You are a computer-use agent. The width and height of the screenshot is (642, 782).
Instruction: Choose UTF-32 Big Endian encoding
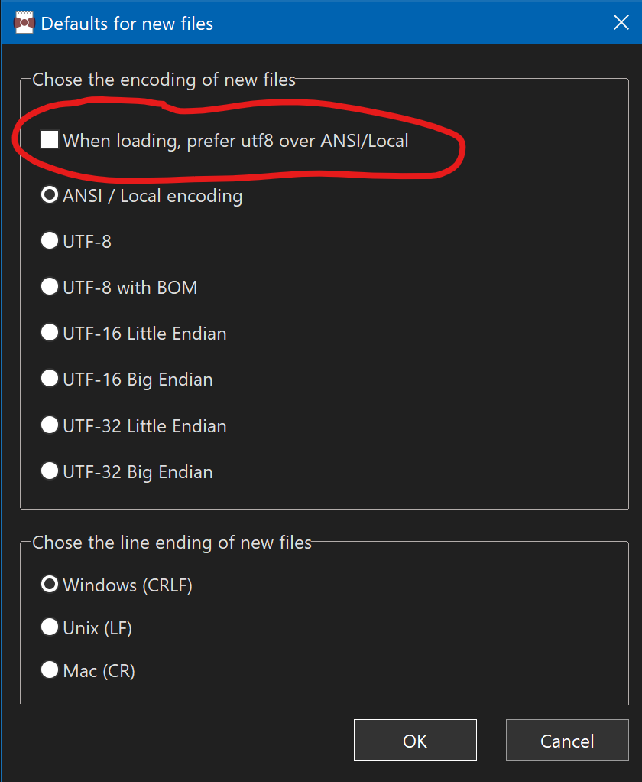(x=49, y=471)
